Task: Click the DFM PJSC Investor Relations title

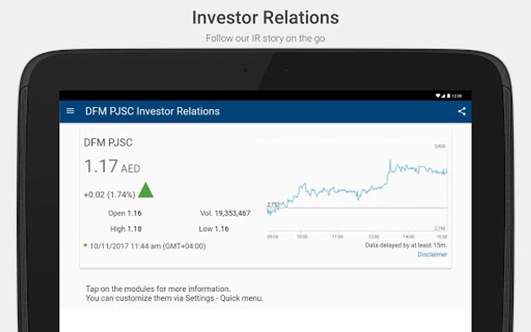Action: pyautogui.click(x=152, y=111)
